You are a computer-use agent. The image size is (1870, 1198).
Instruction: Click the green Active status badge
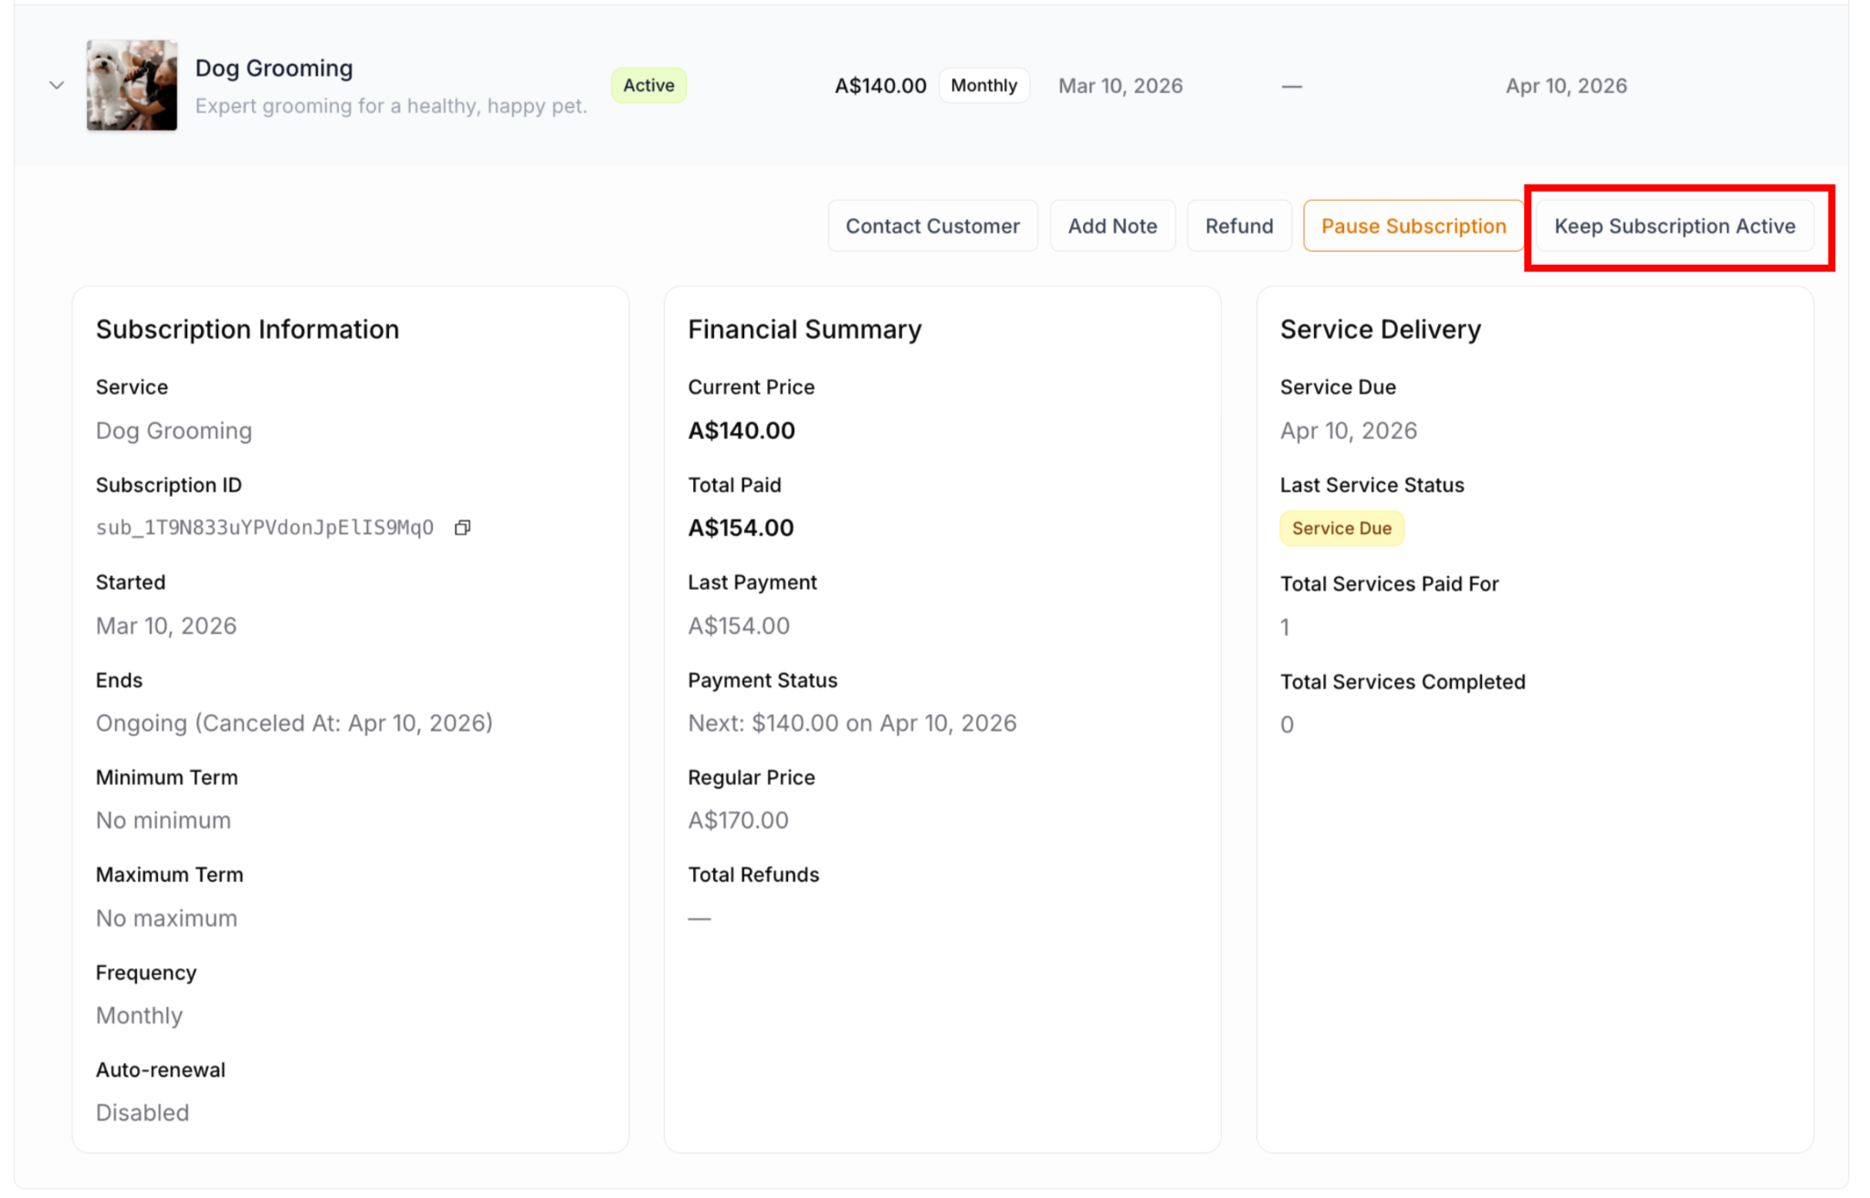(648, 85)
